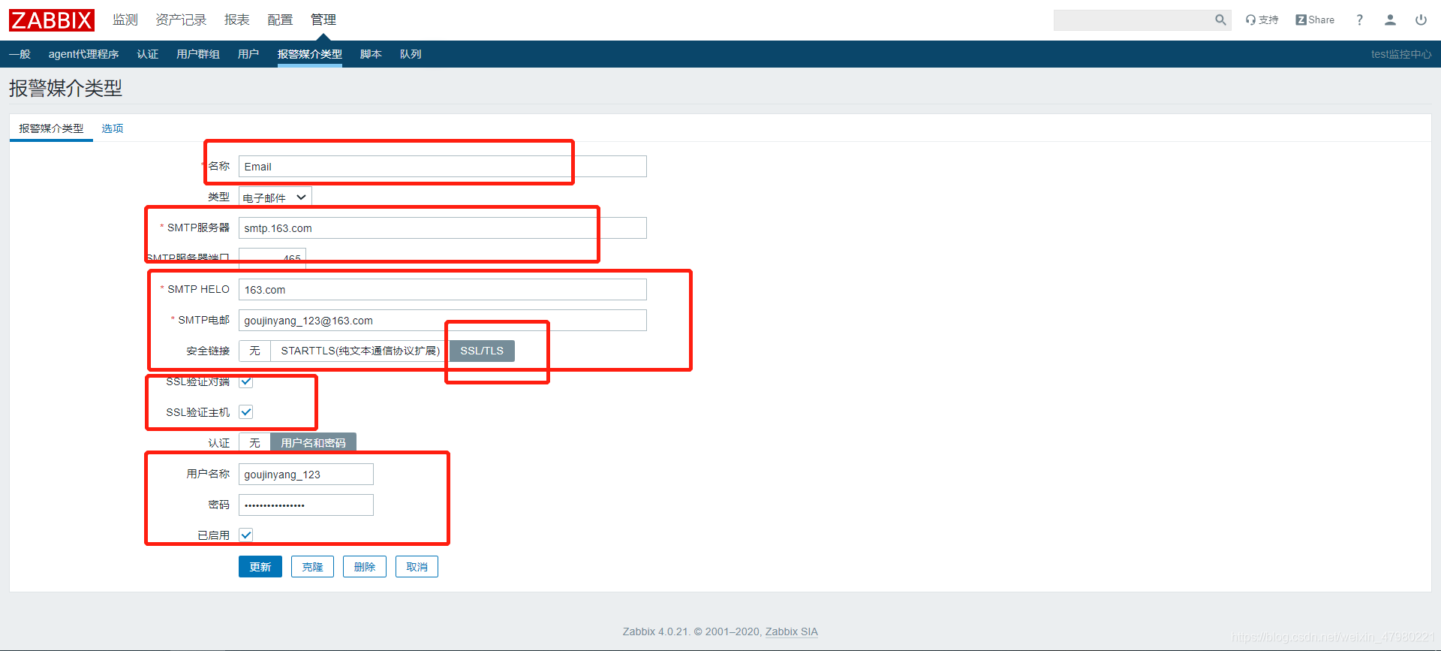Image resolution: width=1441 pixels, height=651 pixels.
Task: Click the name field containing Email
Action: (443, 167)
